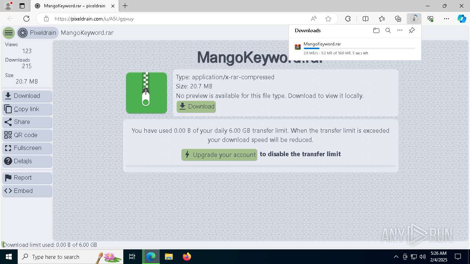Screen dimensions: 470x264
Task: Click the download progress bar
Action: coord(359,48)
